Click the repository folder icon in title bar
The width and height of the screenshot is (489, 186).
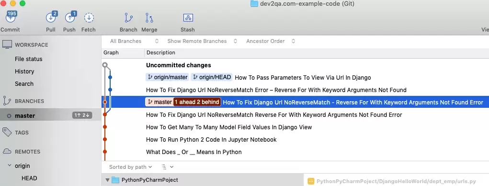[254, 4]
